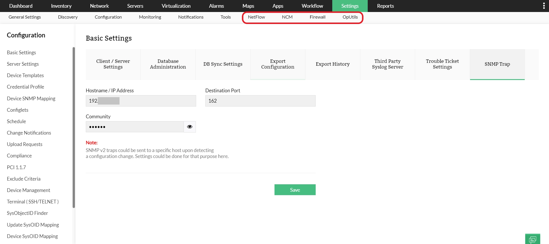Open General Settings submenu
This screenshot has width=549, height=244.
(25, 17)
